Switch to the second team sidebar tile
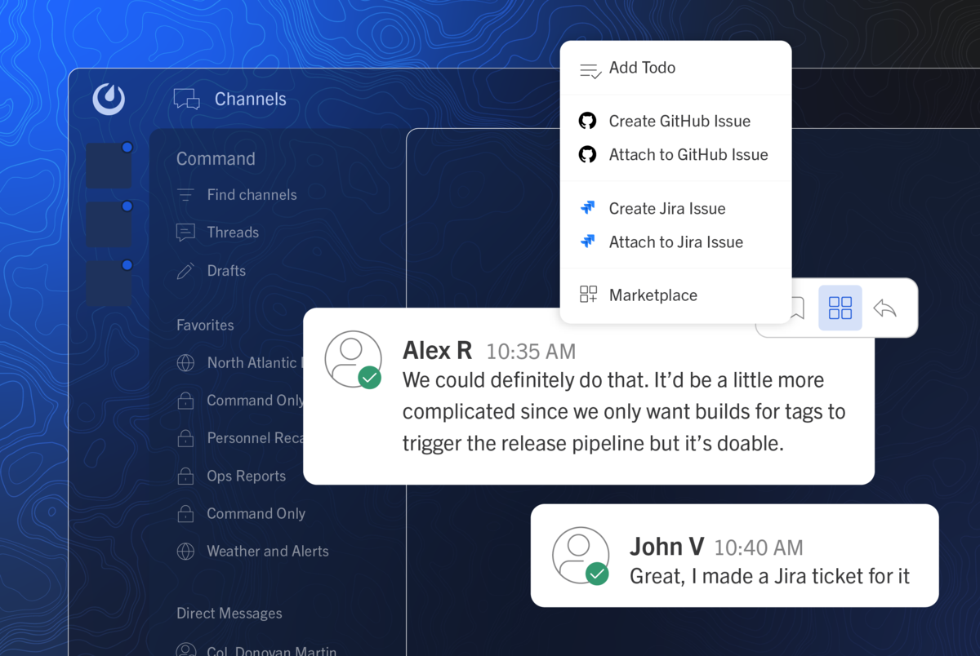This screenshot has width=980, height=656. tap(109, 224)
